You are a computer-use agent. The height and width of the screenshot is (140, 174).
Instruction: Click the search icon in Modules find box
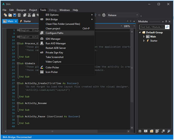(x=167, y=27)
